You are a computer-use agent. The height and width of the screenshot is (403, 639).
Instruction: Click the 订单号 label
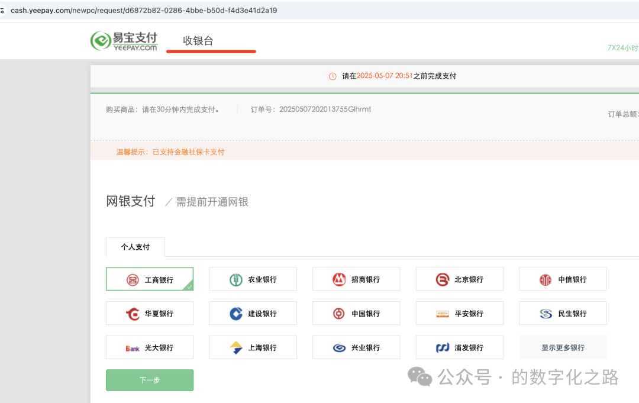point(263,109)
